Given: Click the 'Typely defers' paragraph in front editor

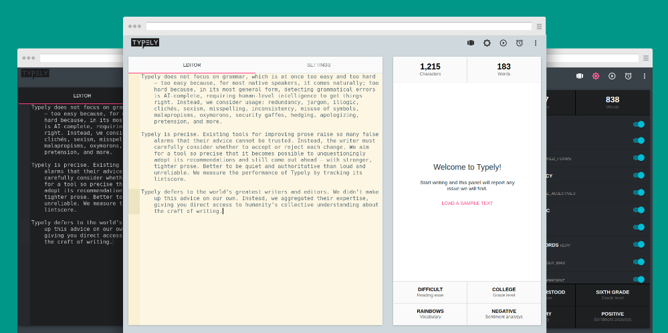Looking at the screenshot, I should pyautogui.click(x=260, y=202).
